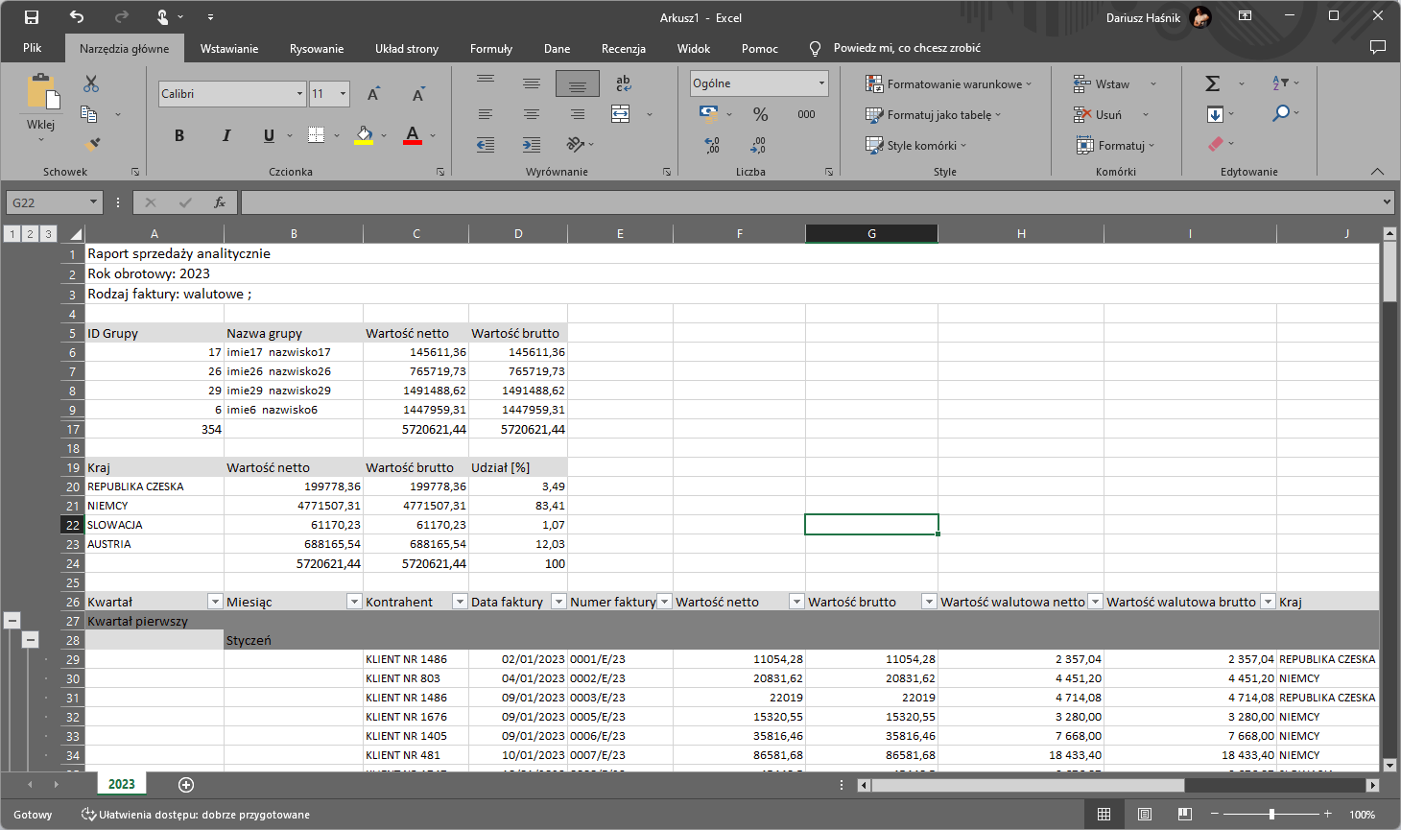Screen dimensions: 1401x830
Task: Open the Kontrahent column filter dropdown
Action: pyautogui.click(x=459, y=602)
